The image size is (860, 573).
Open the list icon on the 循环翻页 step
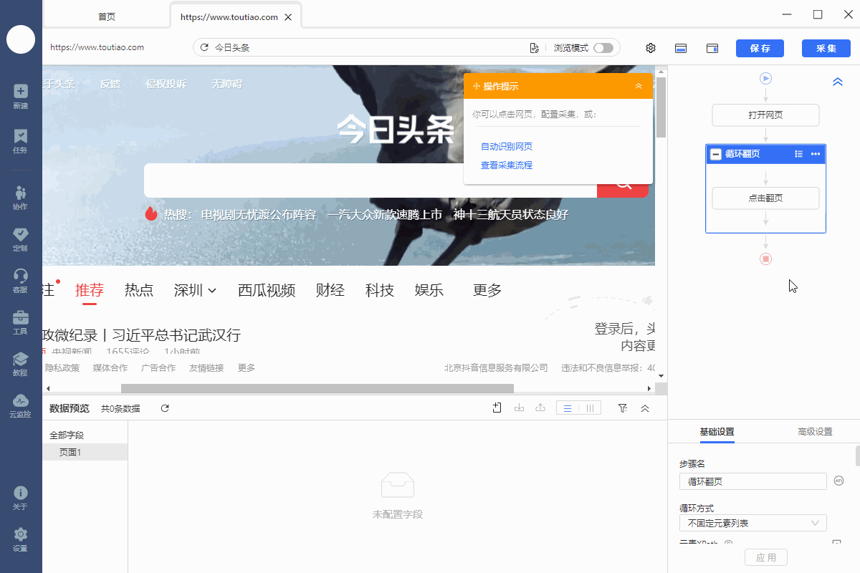coord(798,154)
